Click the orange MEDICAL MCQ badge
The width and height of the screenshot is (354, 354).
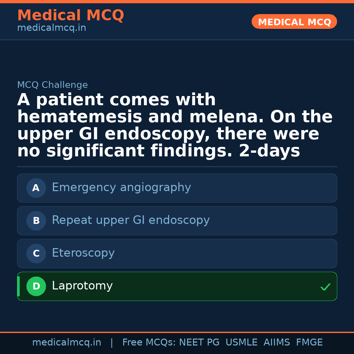[294, 22]
